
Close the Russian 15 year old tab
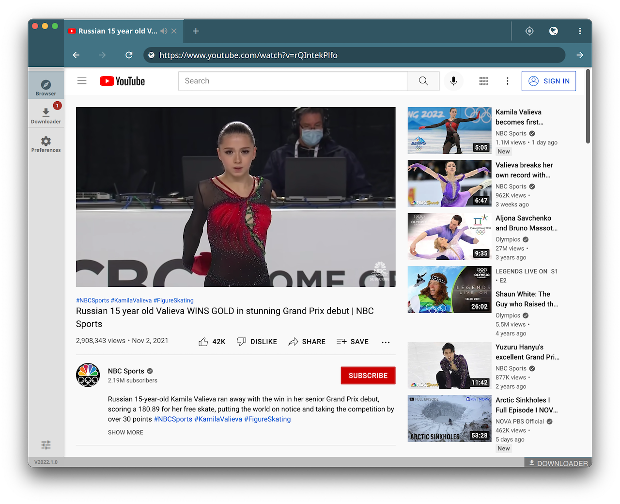click(x=174, y=31)
